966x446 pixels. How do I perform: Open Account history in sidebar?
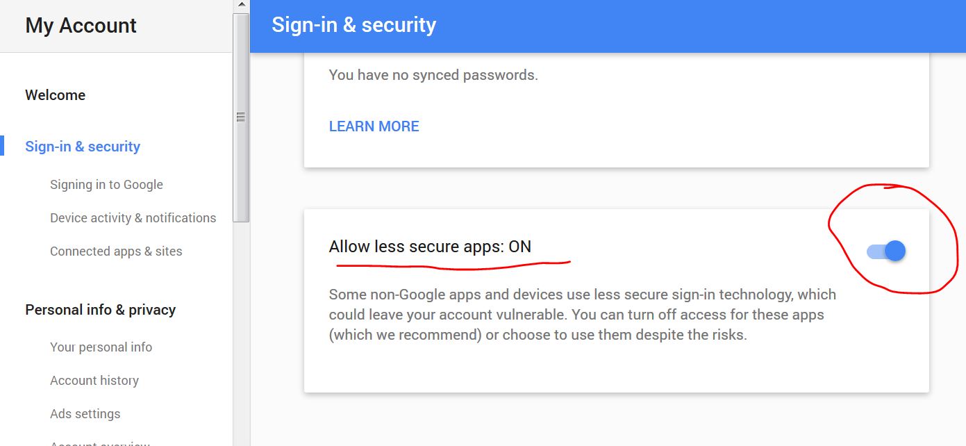coord(94,381)
